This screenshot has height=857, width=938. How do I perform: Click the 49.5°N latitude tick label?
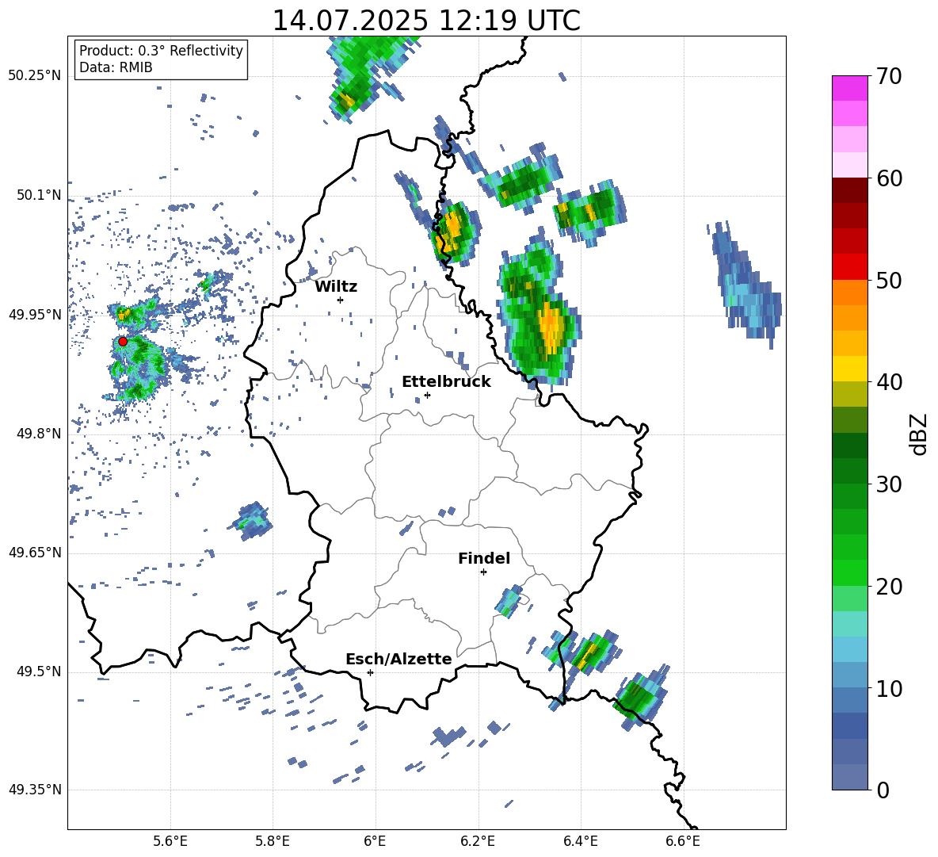click(x=40, y=671)
